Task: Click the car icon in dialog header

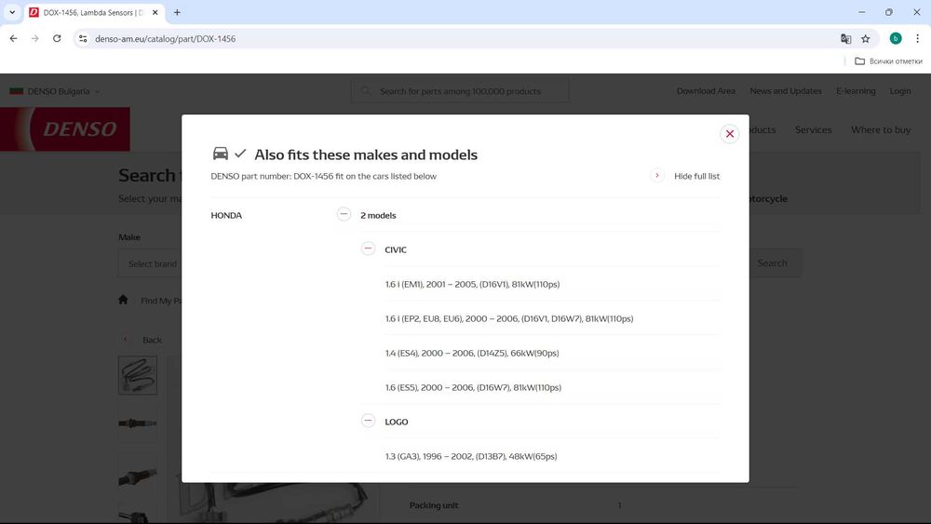Action: [221, 154]
